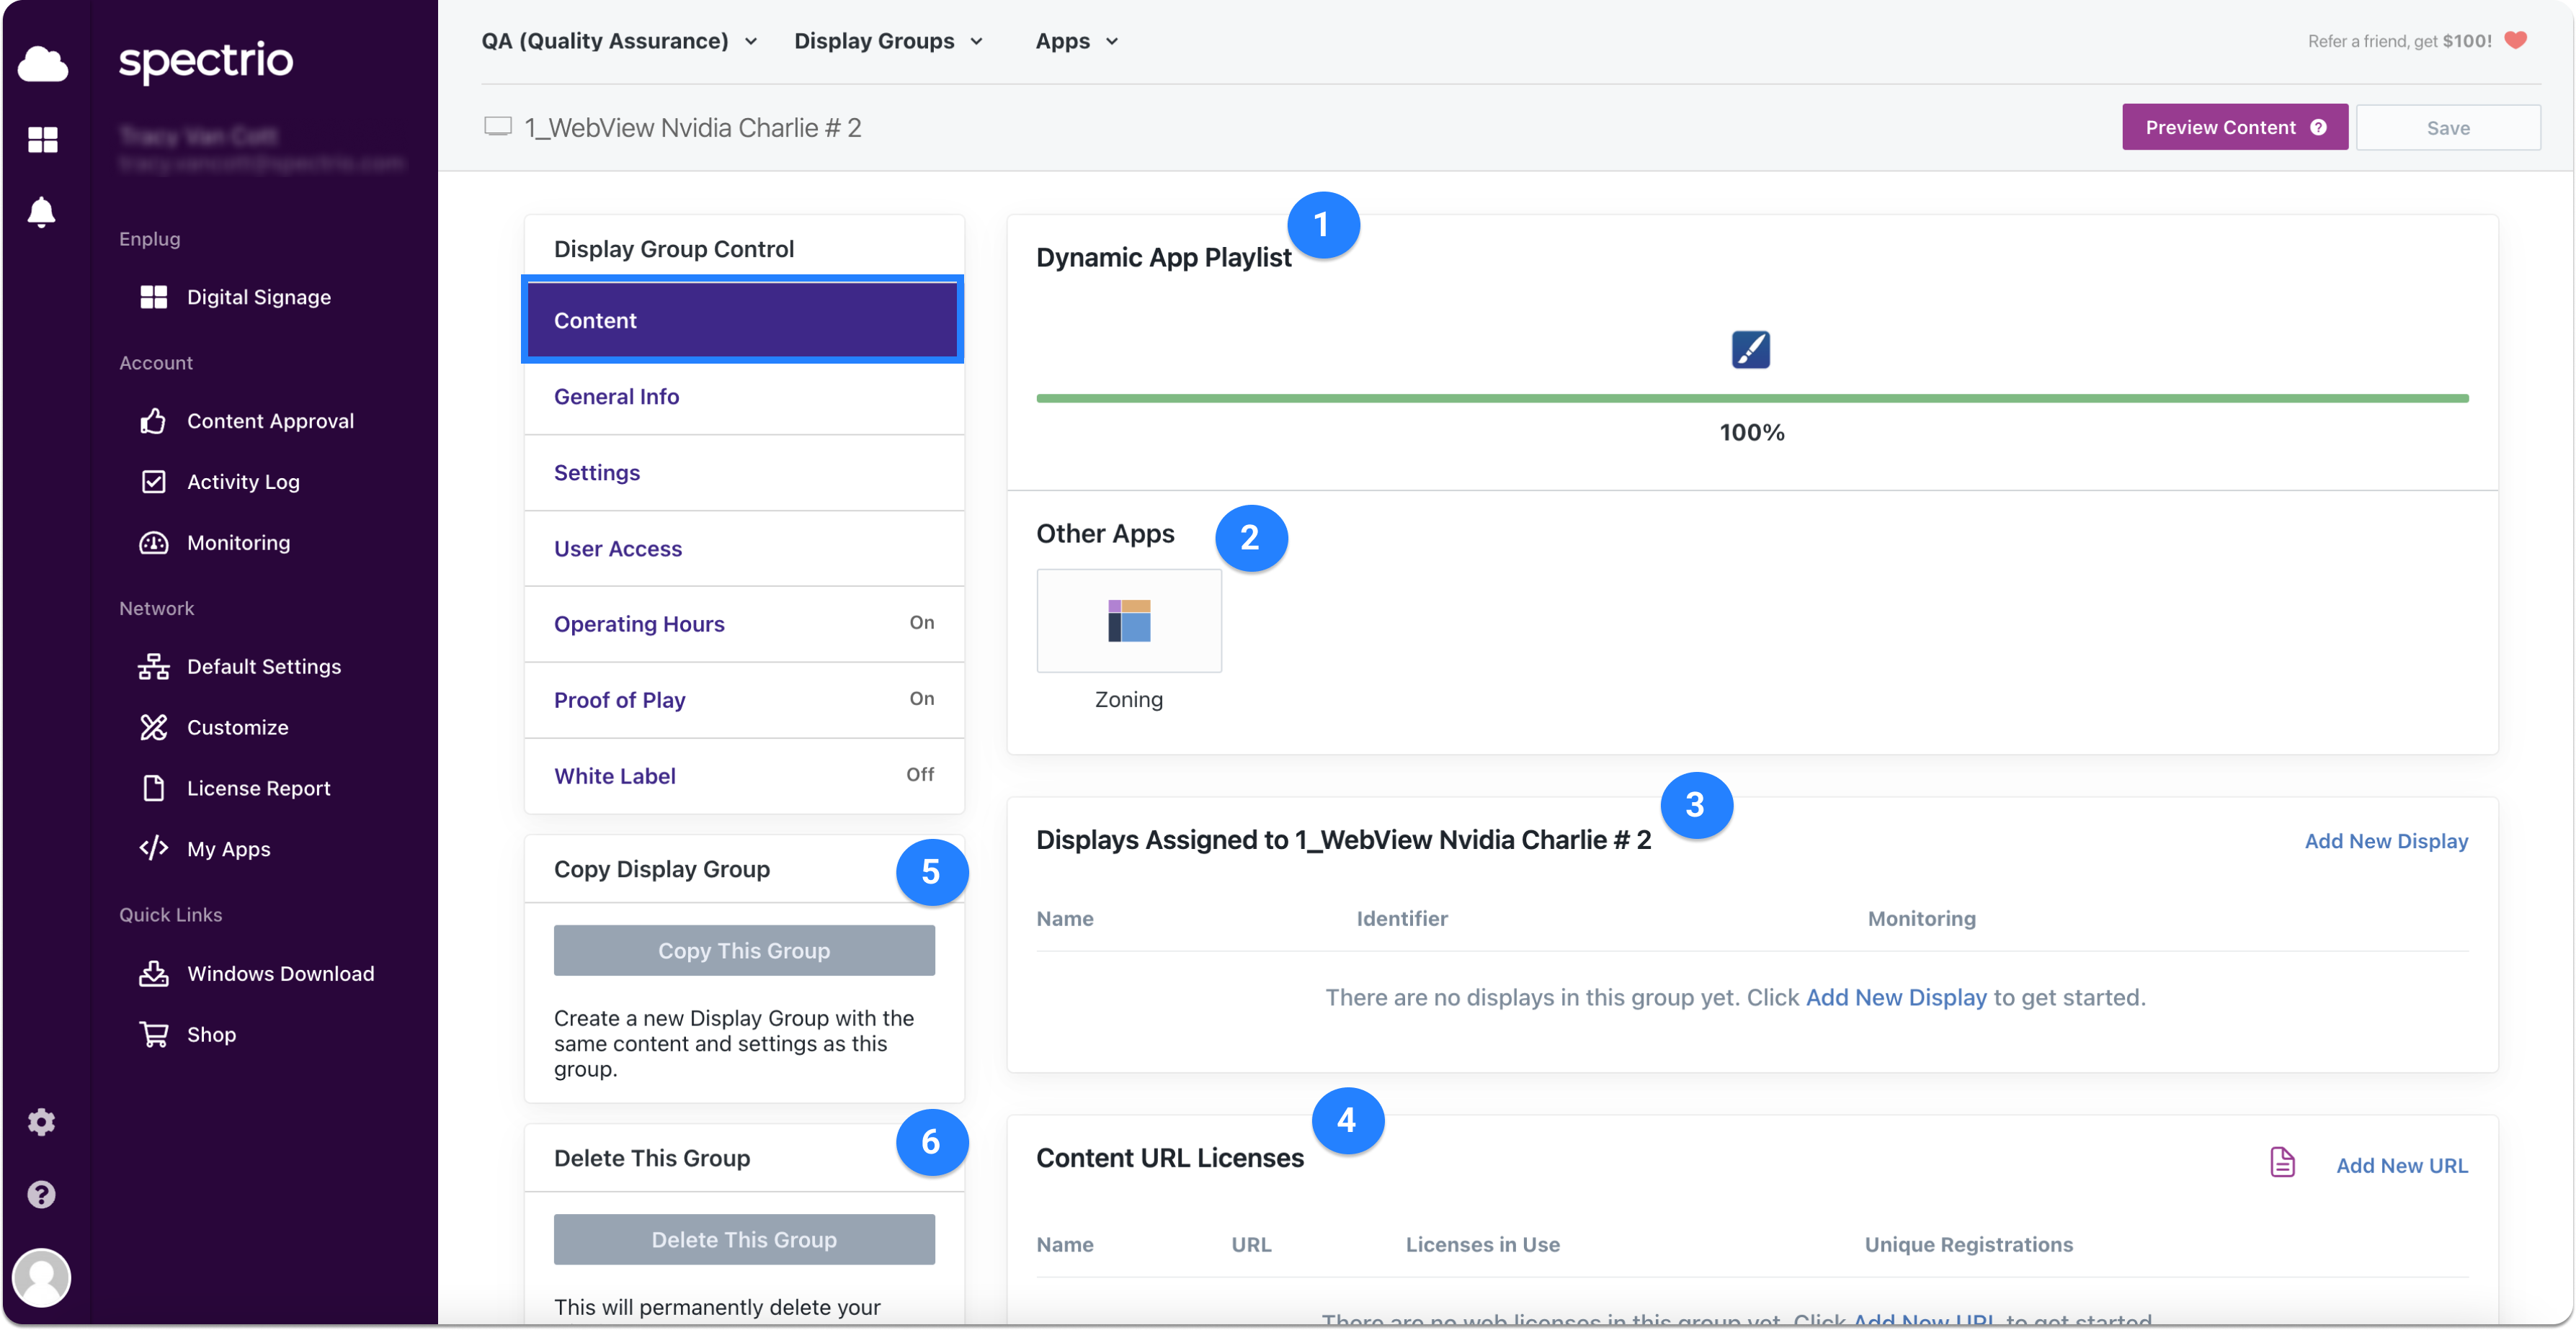Click Add New Display link in empty message
This screenshot has height=1330, width=2576.
click(1896, 997)
